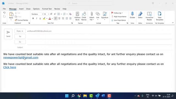This screenshot has width=176, height=99.
Task: Click into the Subject field
Action: click(x=99, y=47)
